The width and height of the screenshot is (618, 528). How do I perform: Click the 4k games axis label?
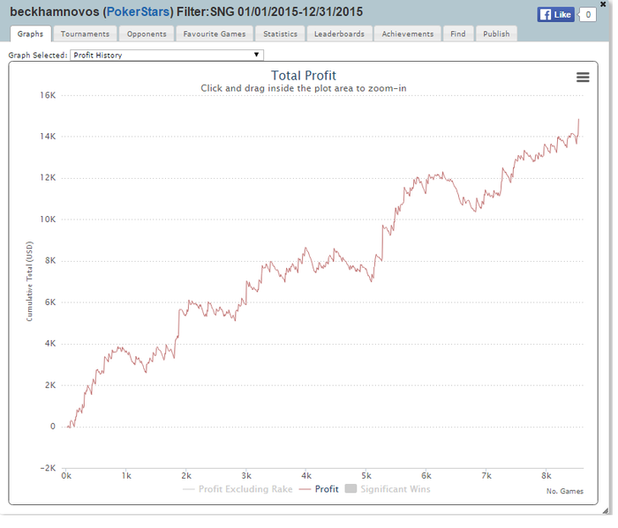click(306, 476)
